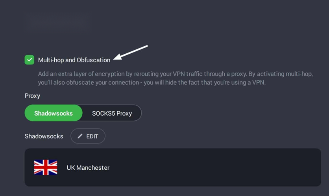Click the arrowhead pointing at Obfuscation
The height and width of the screenshot is (196, 329).
tap(118, 57)
